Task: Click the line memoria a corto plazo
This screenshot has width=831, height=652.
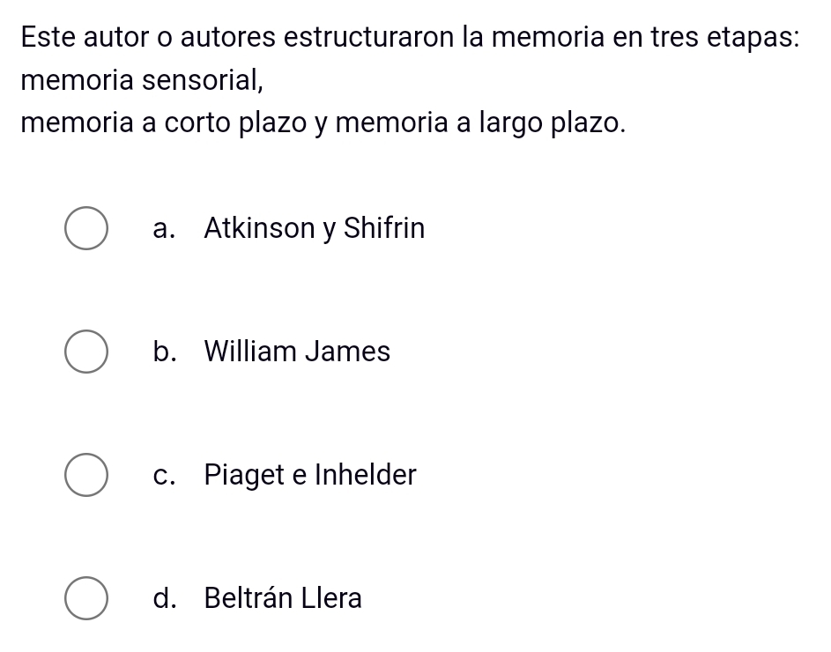Action: [323, 122]
